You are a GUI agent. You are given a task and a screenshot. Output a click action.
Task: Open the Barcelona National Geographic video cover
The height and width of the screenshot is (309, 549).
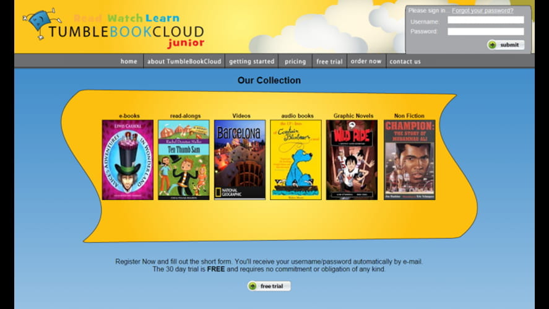coord(240,160)
